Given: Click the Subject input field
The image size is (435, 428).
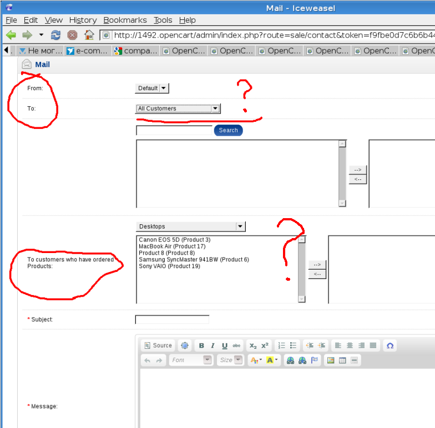Looking at the screenshot, I should [172, 319].
